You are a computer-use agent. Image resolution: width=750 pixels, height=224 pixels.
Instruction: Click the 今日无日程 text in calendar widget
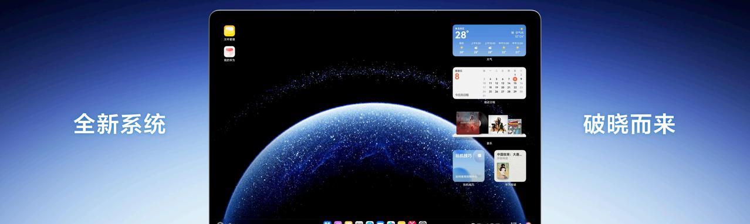[x=462, y=94]
